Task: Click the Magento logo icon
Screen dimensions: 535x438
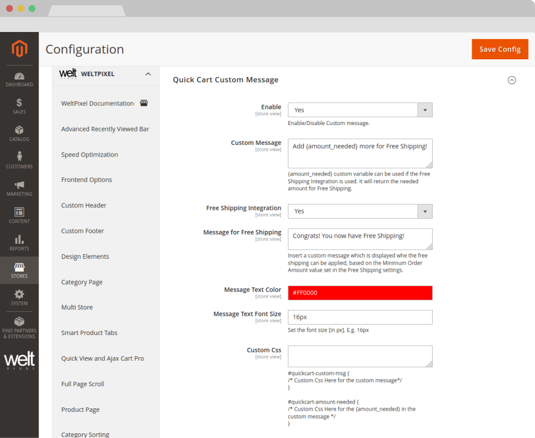Action: (x=19, y=49)
